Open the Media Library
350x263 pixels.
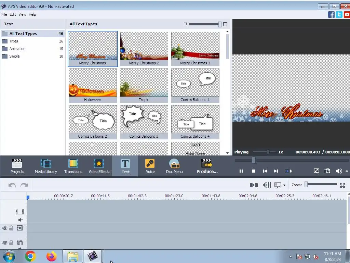click(46, 166)
